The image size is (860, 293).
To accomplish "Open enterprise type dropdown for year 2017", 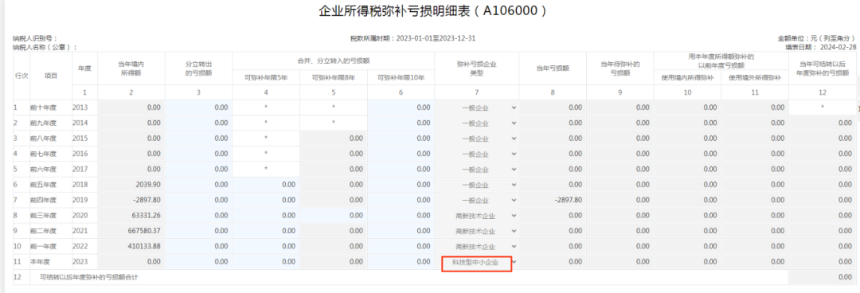I will pos(477,169).
